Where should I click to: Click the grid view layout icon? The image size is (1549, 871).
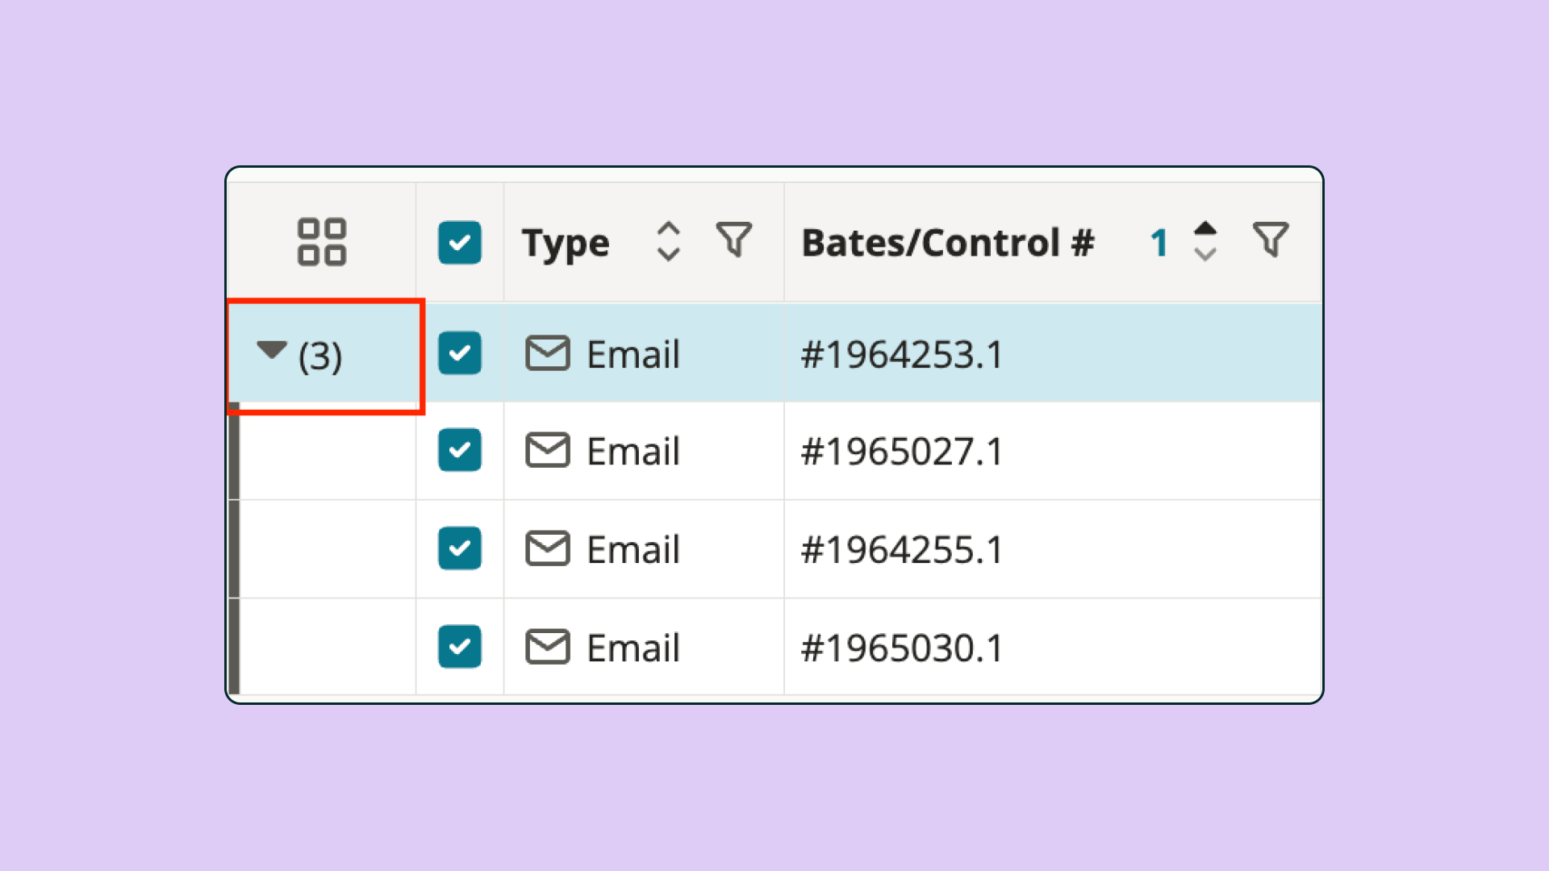point(322,241)
